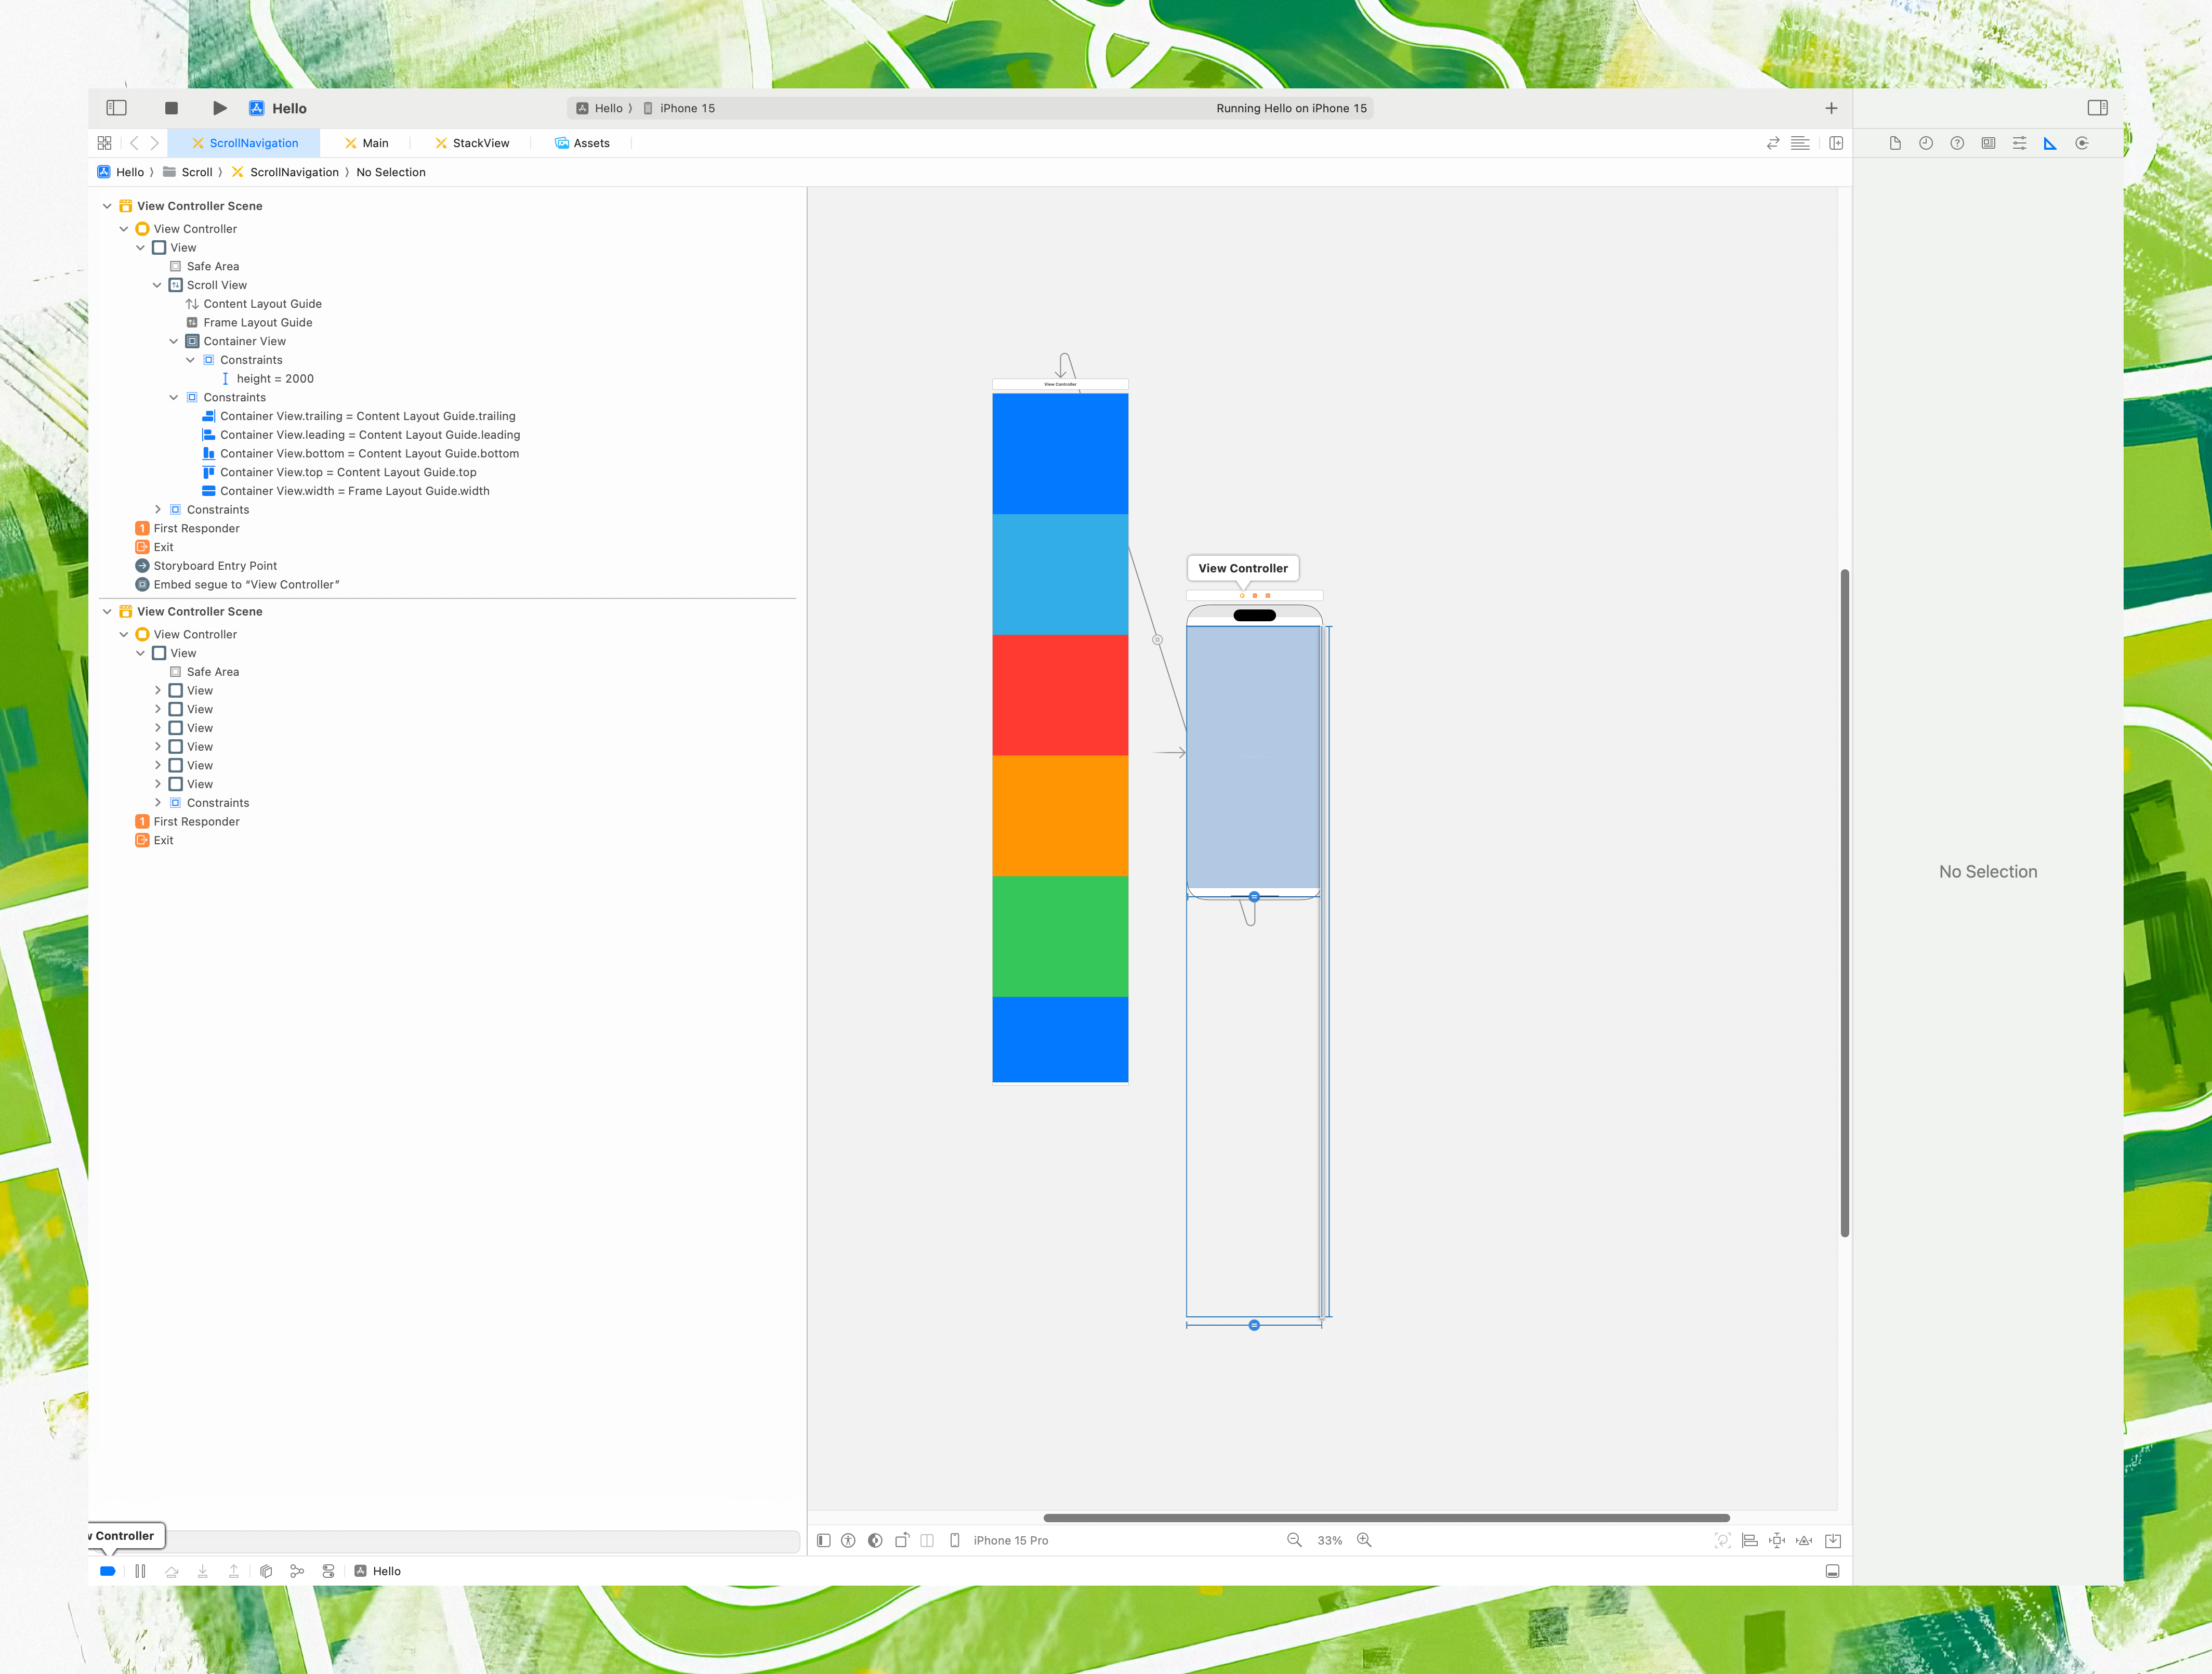The height and width of the screenshot is (1674, 2212).
Task: Open the Align constraints icon
Action: click(1750, 1540)
